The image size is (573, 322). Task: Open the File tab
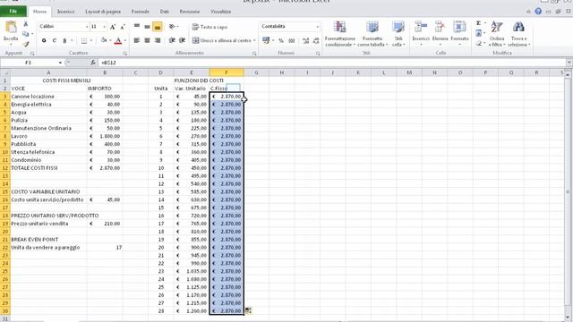click(13, 12)
